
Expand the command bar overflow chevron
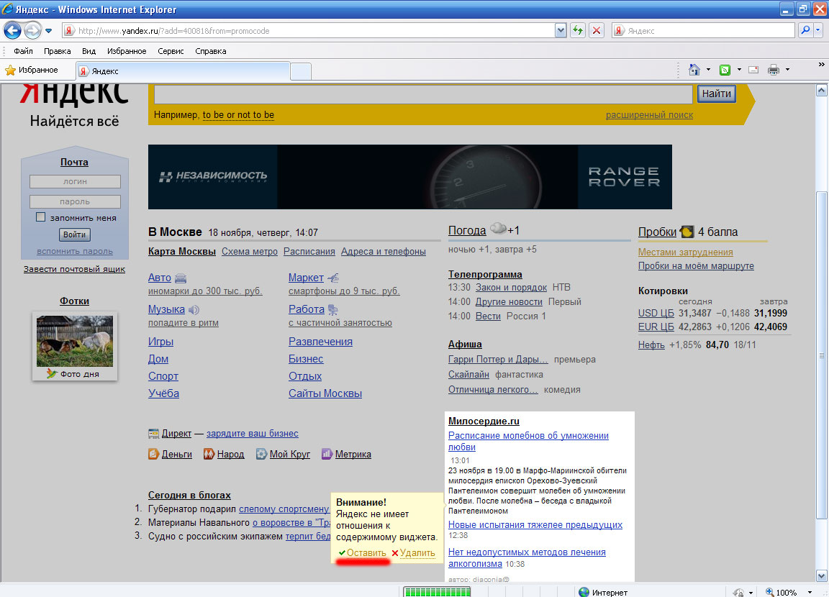coord(821,65)
